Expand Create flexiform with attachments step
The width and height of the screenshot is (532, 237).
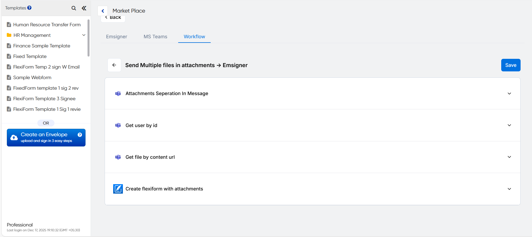coord(509,189)
